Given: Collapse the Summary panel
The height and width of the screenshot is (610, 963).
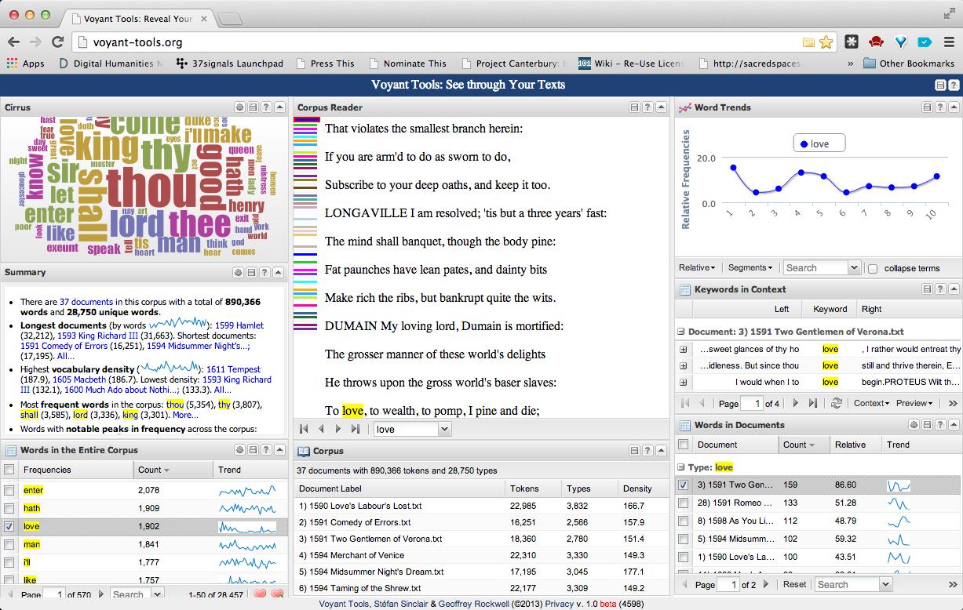Looking at the screenshot, I should 279,273.
